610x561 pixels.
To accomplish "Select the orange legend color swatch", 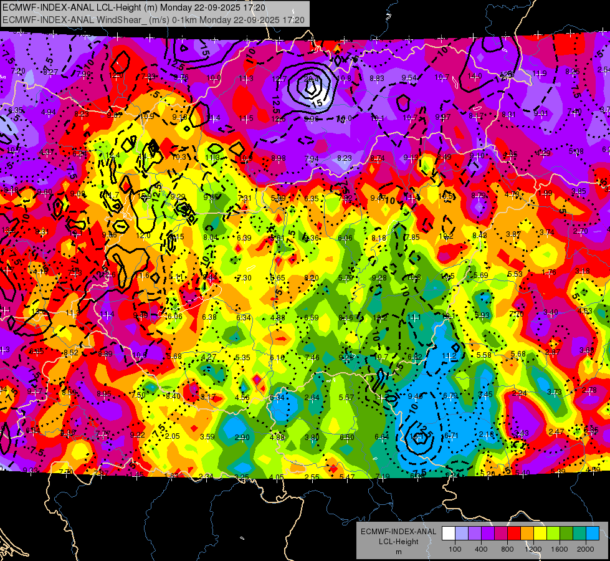I will coord(527,534).
